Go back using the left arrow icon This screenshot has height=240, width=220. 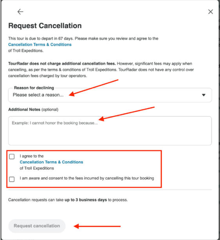20,12
